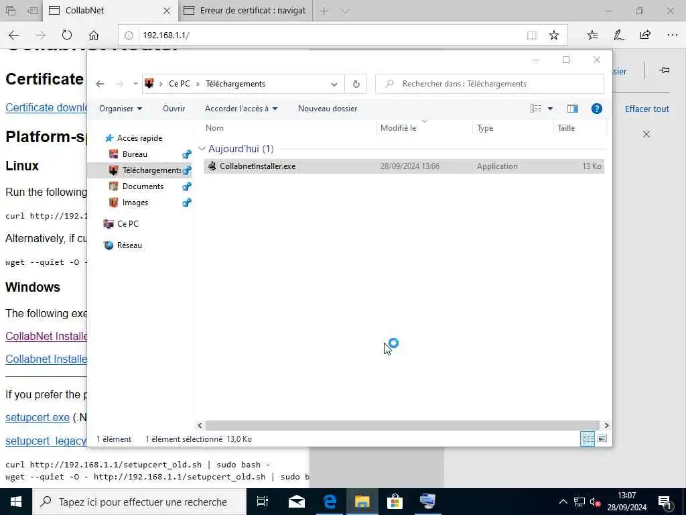Open Explorer help question mark
686x515 pixels.
point(597,109)
